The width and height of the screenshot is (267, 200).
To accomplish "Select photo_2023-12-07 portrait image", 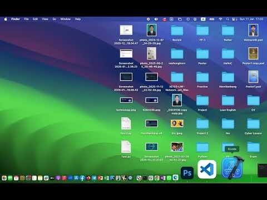I will [x=151, y=30].
